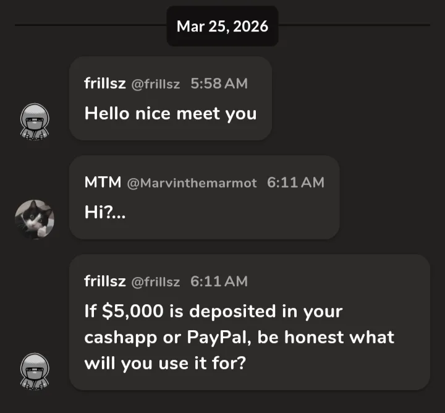Open MTM's cat profile picture

point(35,219)
